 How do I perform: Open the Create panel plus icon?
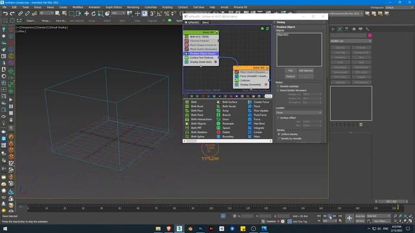[x=333, y=29]
